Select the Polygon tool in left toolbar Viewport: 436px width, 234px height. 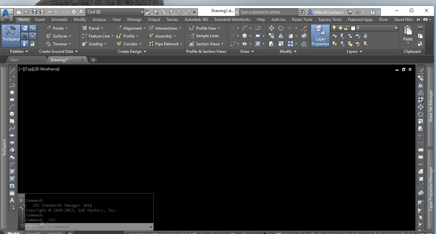pos(12,92)
